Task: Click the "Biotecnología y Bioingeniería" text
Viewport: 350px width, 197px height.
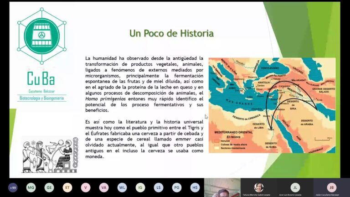Action: pos(42,98)
